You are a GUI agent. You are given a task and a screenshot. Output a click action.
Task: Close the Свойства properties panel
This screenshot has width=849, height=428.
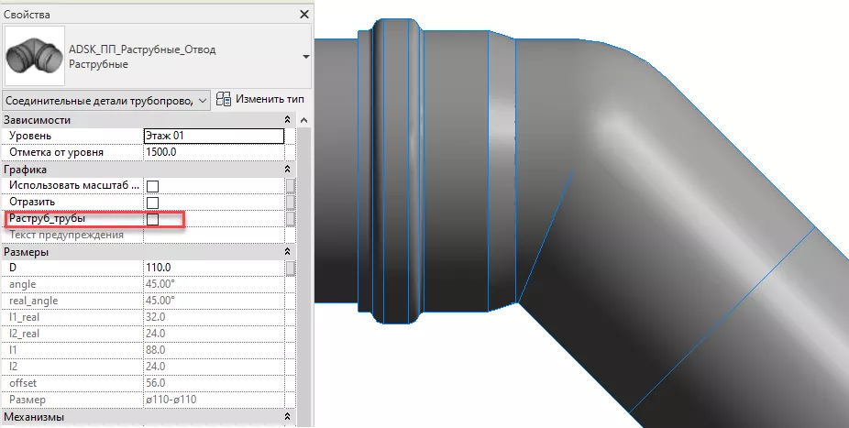point(303,15)
